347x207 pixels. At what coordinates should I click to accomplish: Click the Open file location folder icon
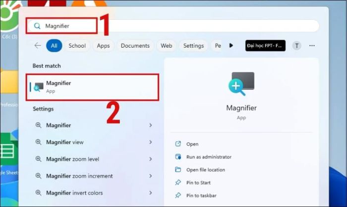178,170
